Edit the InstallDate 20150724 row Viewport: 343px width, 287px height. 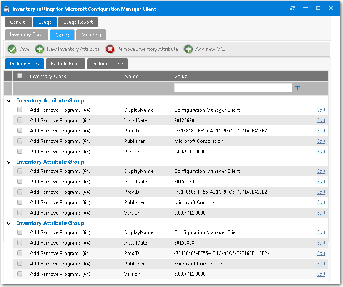coord(321,182)
